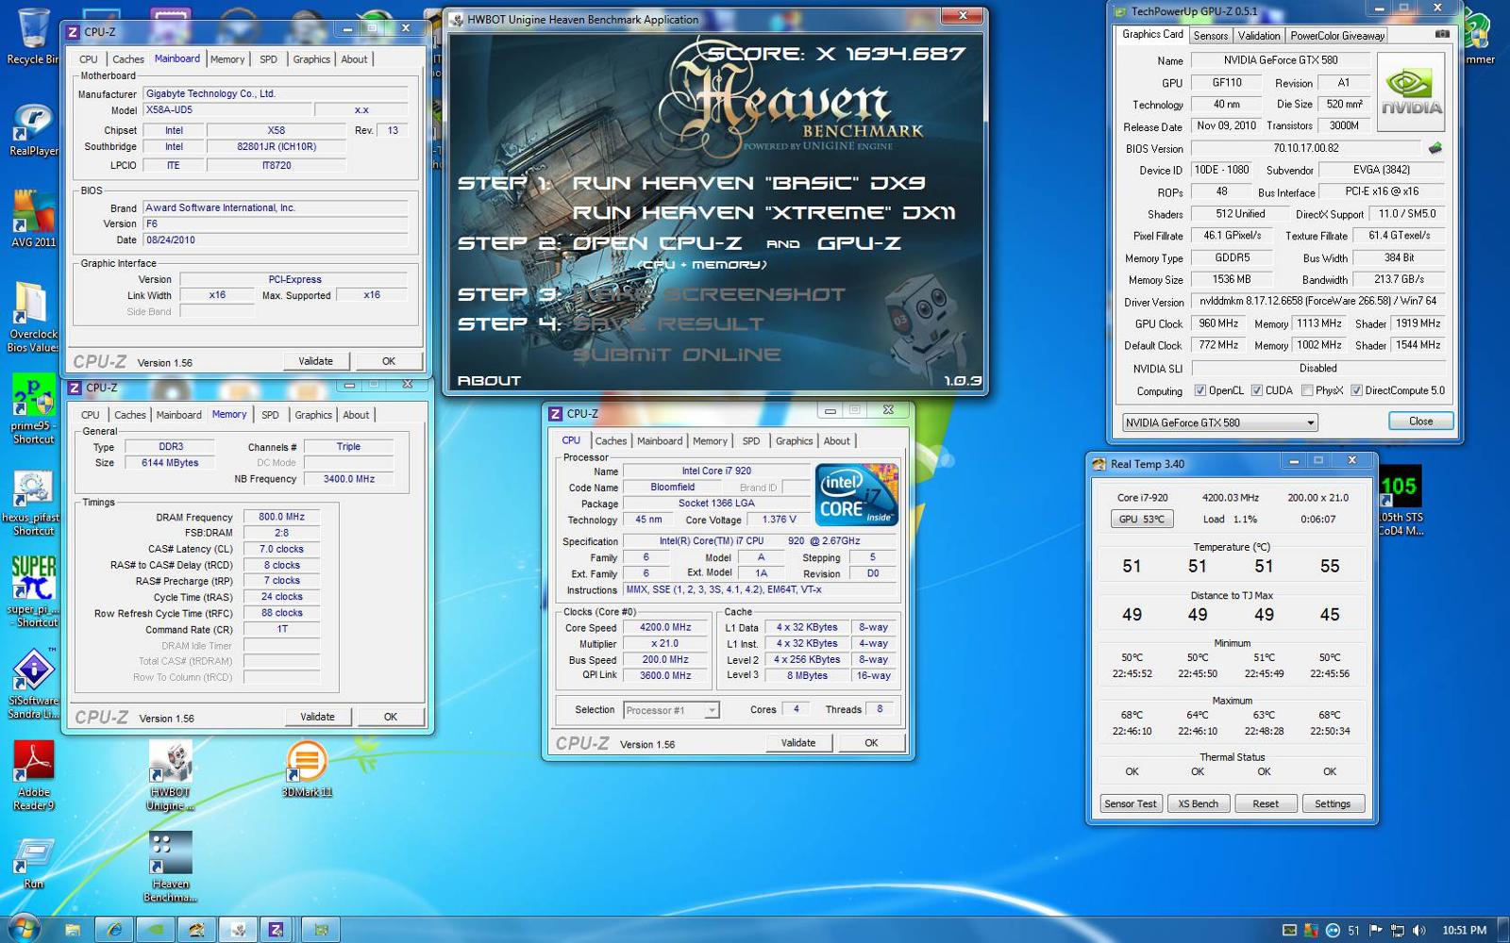Viewport: 1510px width, 943px height.
Task: Toggle the OpenCL checkbox in GPU-Z
Action: pyautogui.click(x=1200, y=390)
